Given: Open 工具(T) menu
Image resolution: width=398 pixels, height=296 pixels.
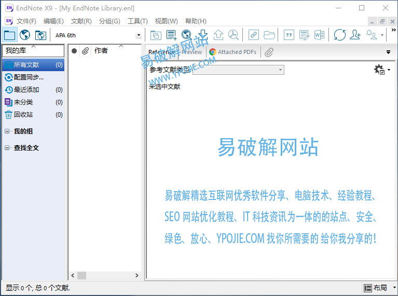Looking at the screenshot, I should (x=138, y=21).
